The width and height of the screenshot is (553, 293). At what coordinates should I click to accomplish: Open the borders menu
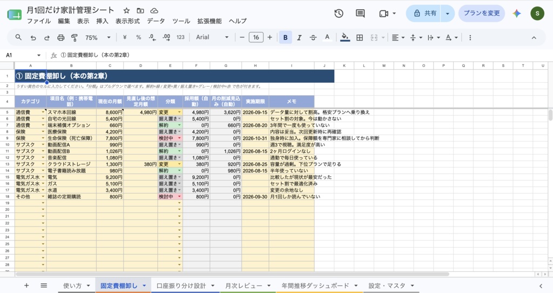(359, 37)
